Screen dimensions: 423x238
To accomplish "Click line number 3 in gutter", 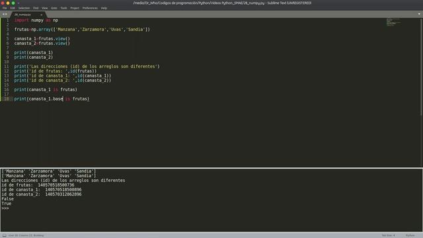I will coord(7,29).
